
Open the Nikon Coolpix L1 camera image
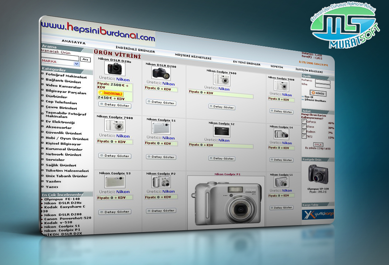coord(281,182)
